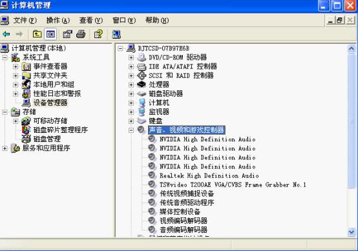
Task: Collapse the BJTCSD-07B97E6B computer root node
Action: pos(120,48)
